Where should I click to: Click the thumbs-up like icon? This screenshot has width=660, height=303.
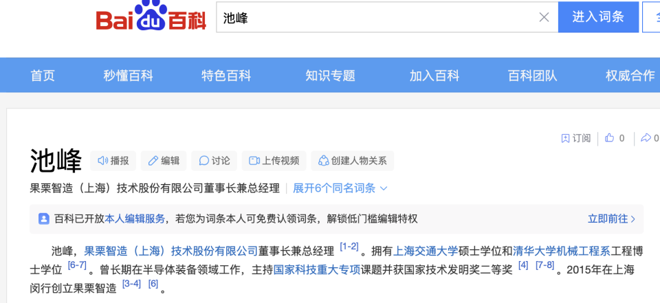point(610,137)
